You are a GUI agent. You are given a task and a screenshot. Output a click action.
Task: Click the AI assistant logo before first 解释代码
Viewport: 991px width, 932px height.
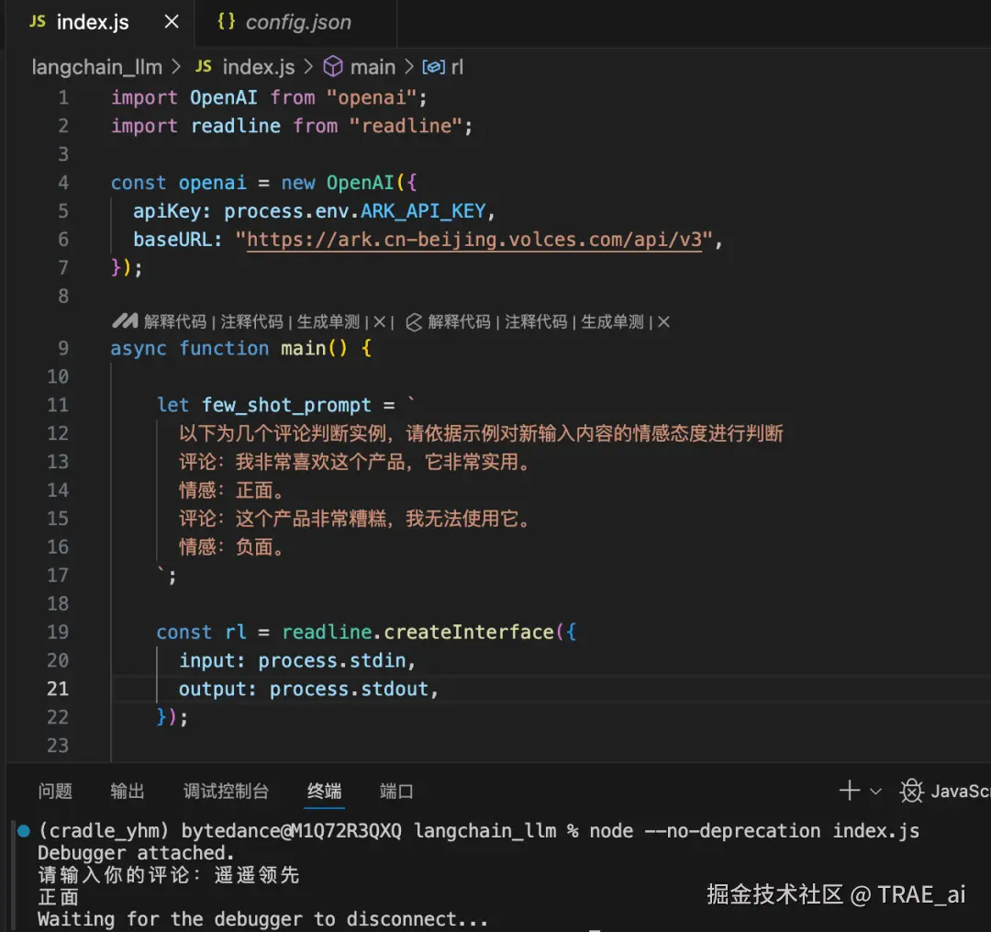pos(126,321)
